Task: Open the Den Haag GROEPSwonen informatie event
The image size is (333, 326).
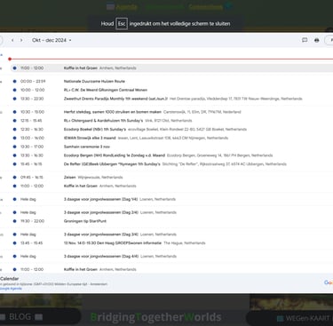Action: click(171, 243)
